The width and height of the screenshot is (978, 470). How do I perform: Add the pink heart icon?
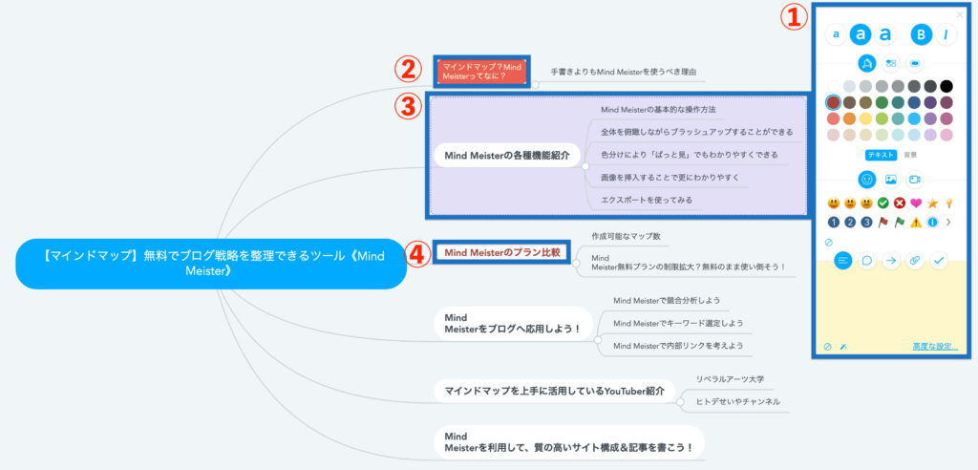(916, 203)
